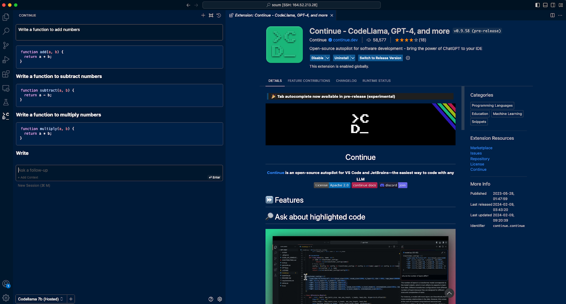566x304 pixels.
Task: Click Add Context below the input
Action: [28, 178]
